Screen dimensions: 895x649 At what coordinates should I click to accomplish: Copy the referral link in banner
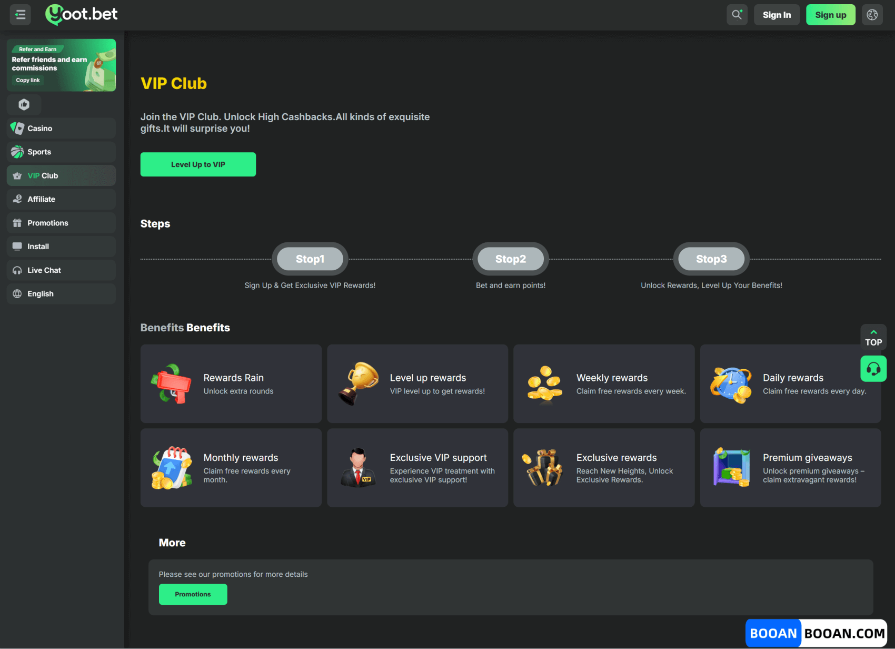(x=28, y=80)
